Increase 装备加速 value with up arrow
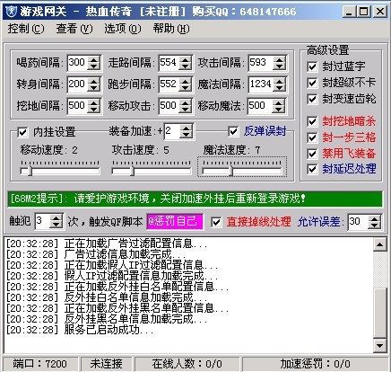 (x=187, y=128)
